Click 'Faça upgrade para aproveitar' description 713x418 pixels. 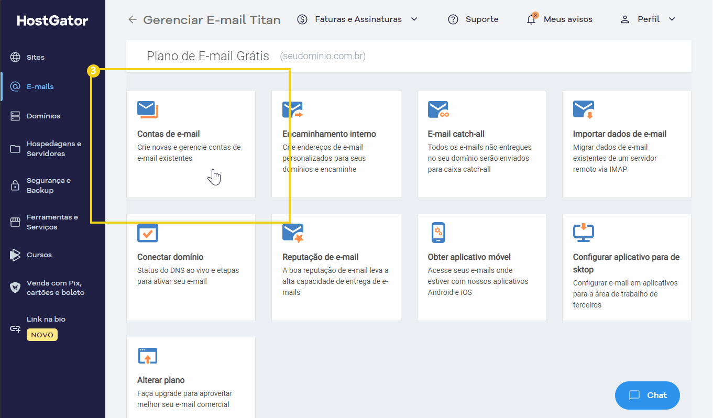[x=184, y=399]
